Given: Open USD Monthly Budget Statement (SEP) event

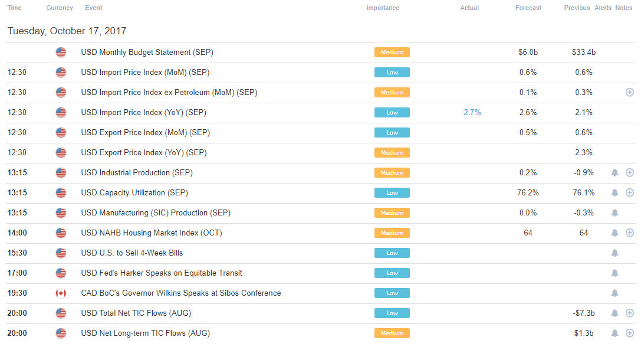Looking at the screenshot, I should (147, 53).
